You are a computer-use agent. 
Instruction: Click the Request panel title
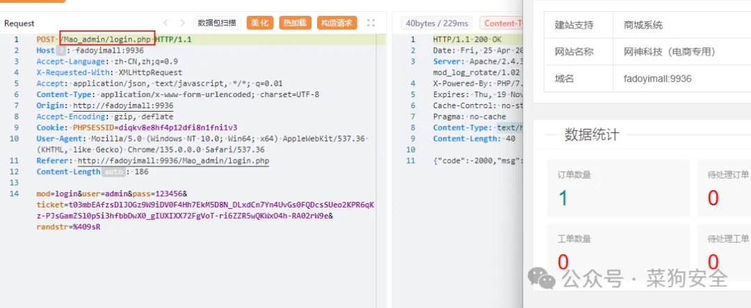click(x=19, y=24)
